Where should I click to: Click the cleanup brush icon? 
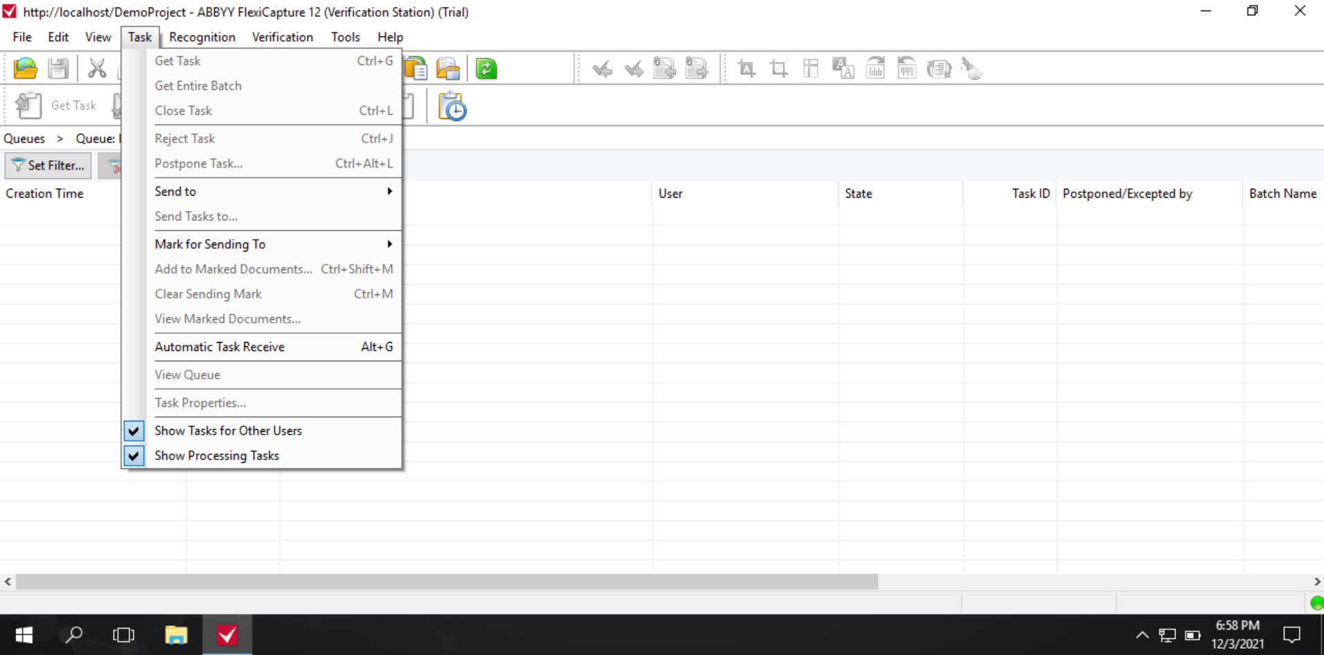(972, 68)
